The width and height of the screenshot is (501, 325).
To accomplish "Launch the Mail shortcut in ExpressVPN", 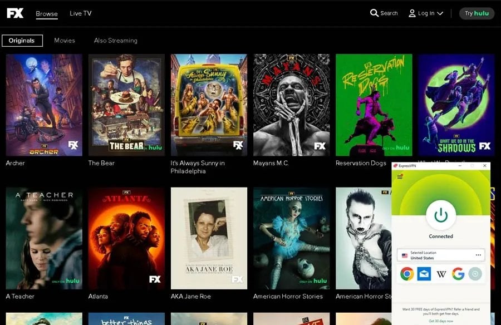I will pos(424,274).
